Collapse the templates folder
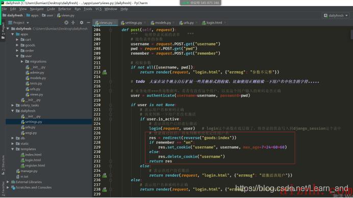The image size is (353, 198). click(13, 149)
